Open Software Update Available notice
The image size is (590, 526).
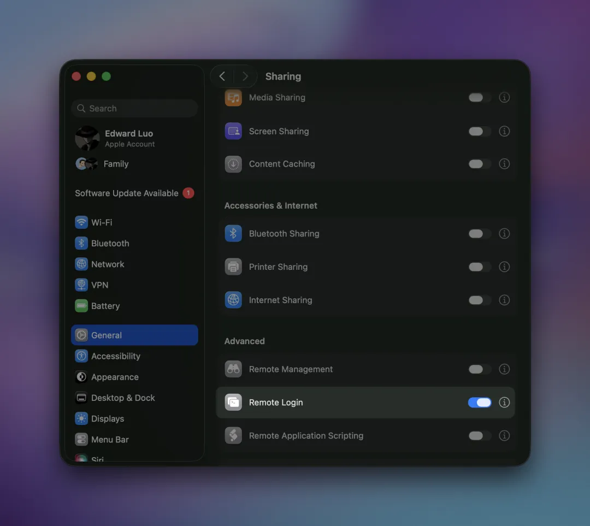click(134, 193)
